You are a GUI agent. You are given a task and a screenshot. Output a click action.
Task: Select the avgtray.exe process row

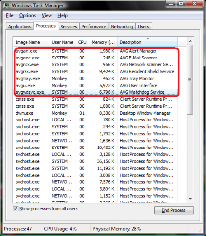95,79
